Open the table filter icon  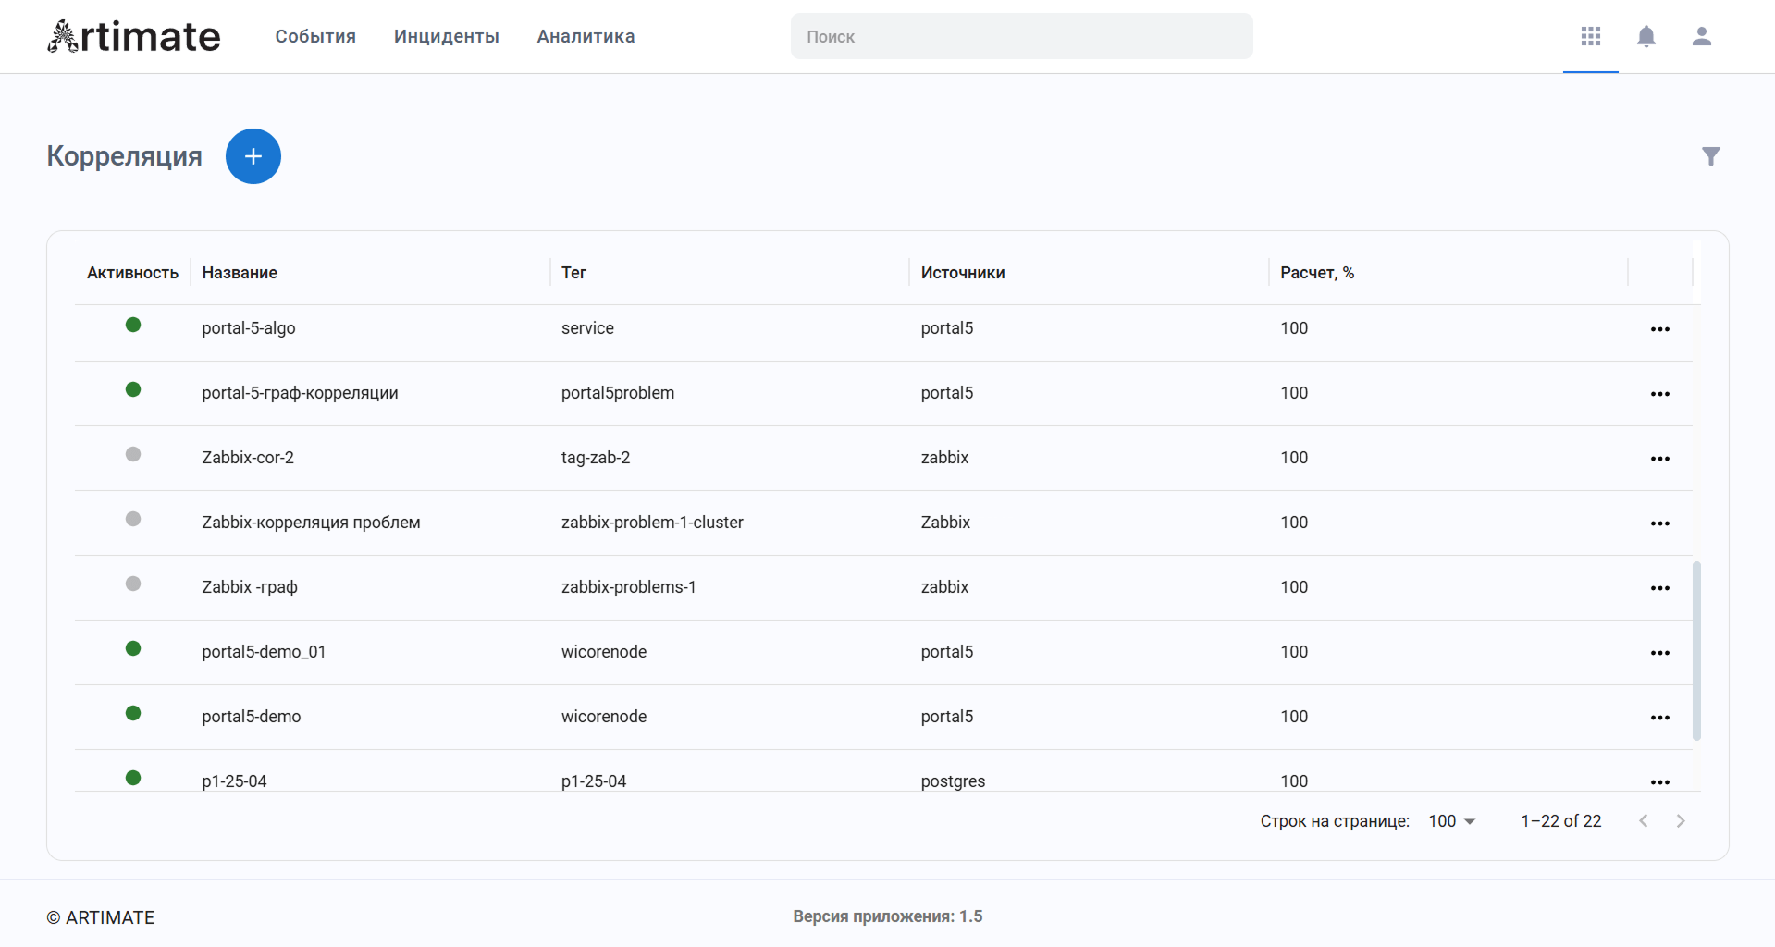click(x=1710, y=156)
